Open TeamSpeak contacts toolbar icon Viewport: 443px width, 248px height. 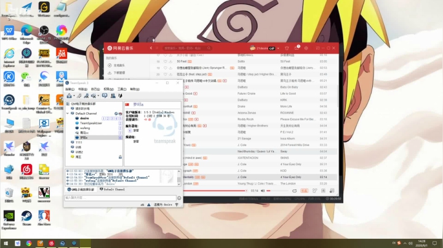pos(113,96)
